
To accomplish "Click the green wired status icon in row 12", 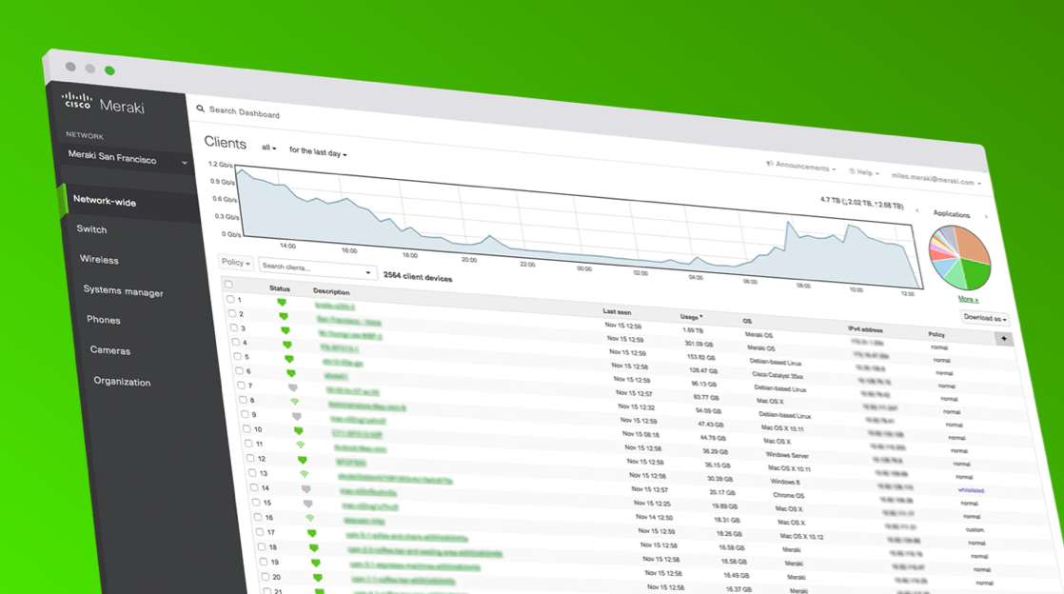I will pyautogui.click(x=303, y=460).
